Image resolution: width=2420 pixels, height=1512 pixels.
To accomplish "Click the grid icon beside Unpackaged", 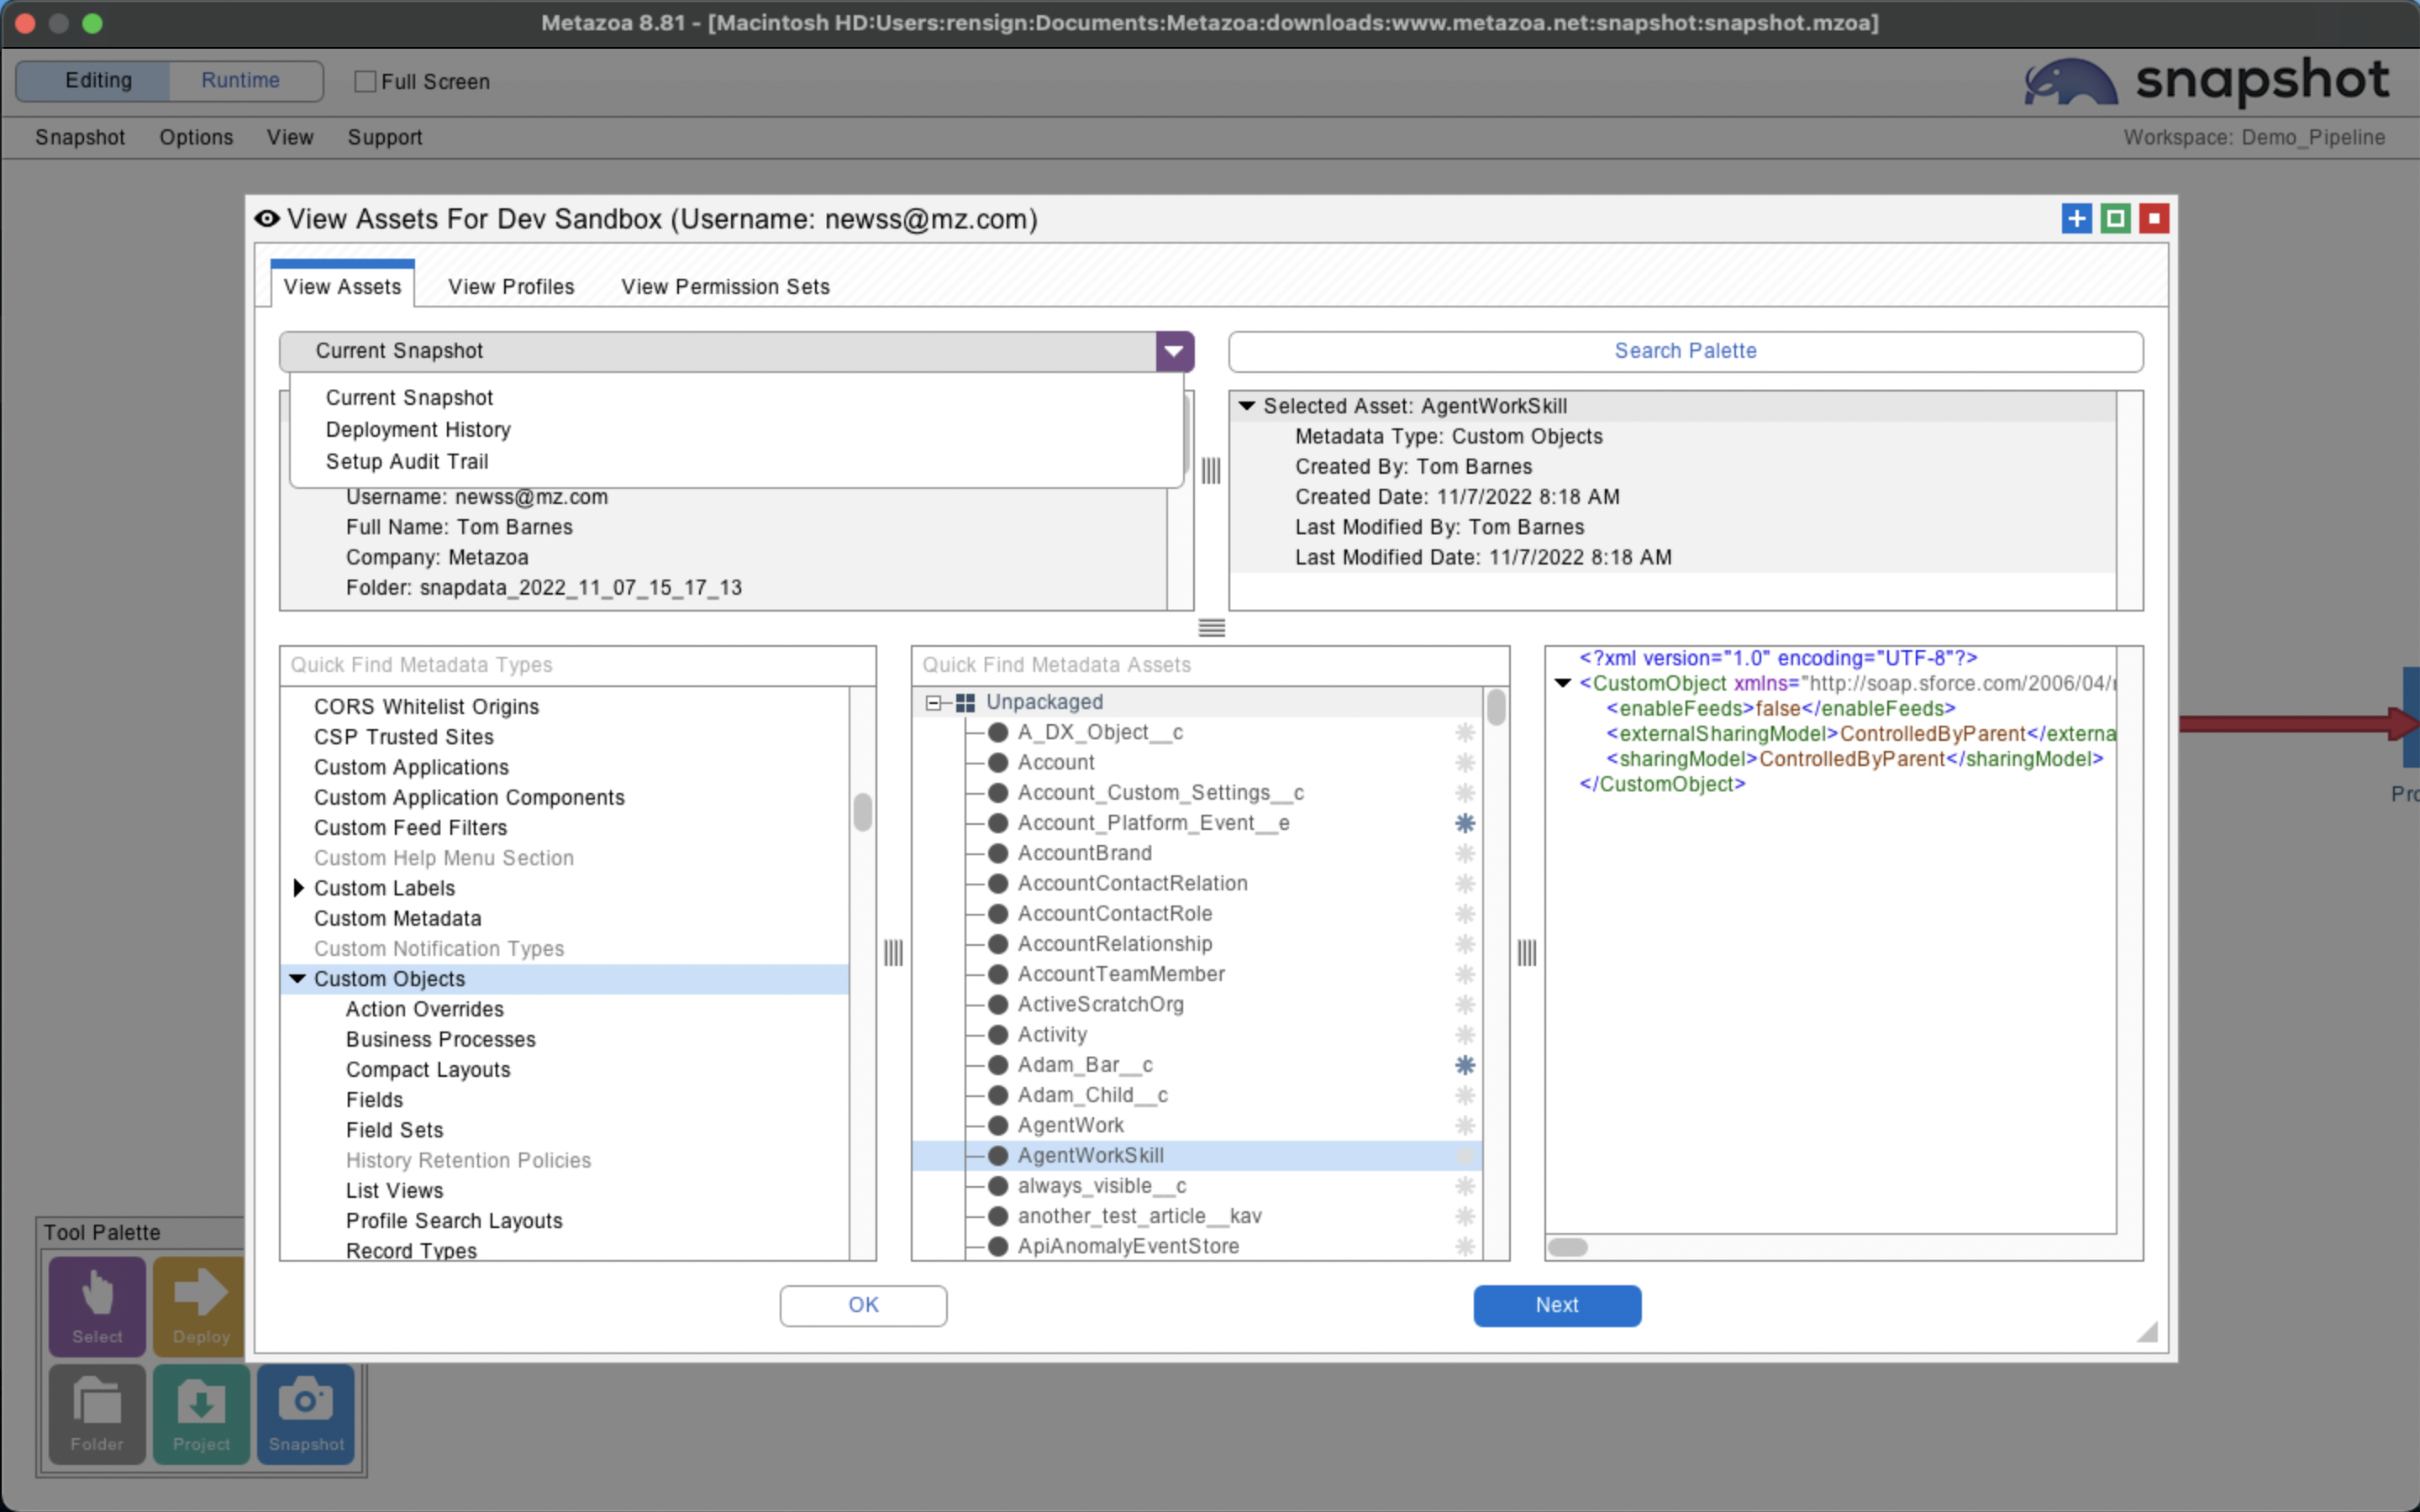I will (965, 703).
